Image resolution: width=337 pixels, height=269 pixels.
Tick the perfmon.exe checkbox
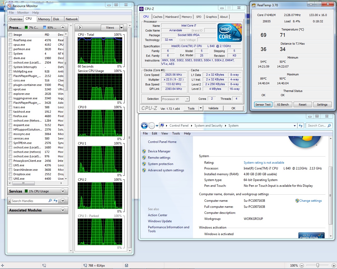(11, 49)
